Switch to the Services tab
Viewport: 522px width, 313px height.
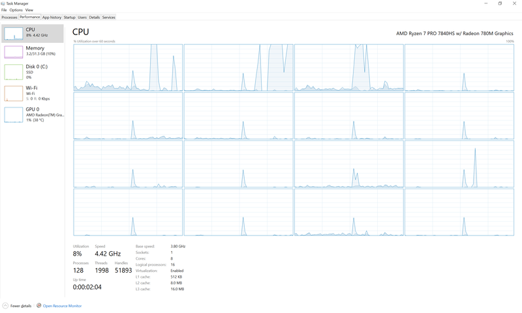[x=108, y=18]
